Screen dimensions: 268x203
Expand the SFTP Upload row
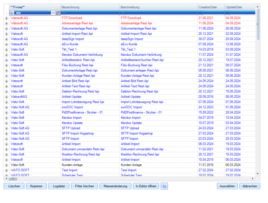(x=6, y=128)
